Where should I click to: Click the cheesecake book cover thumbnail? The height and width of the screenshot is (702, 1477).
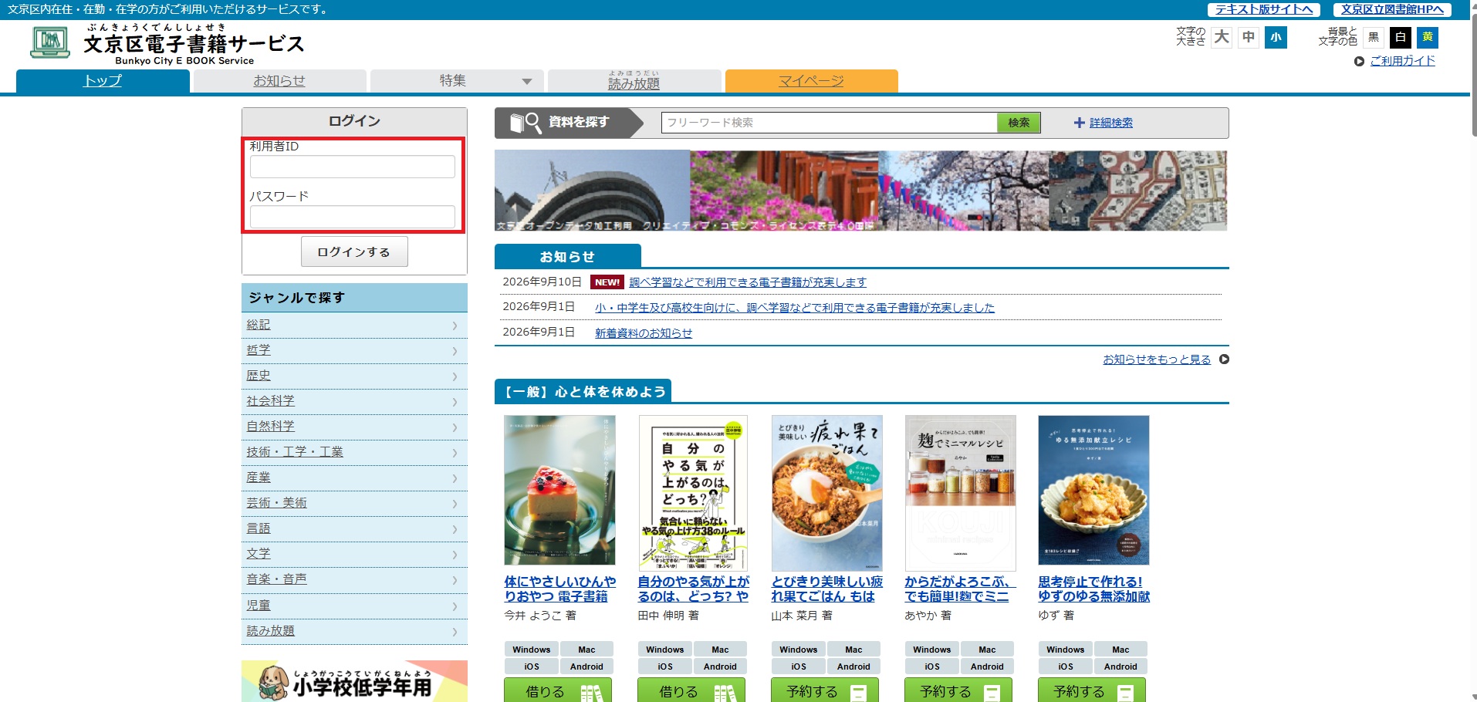pyautogui.click(x=559, y=491)
